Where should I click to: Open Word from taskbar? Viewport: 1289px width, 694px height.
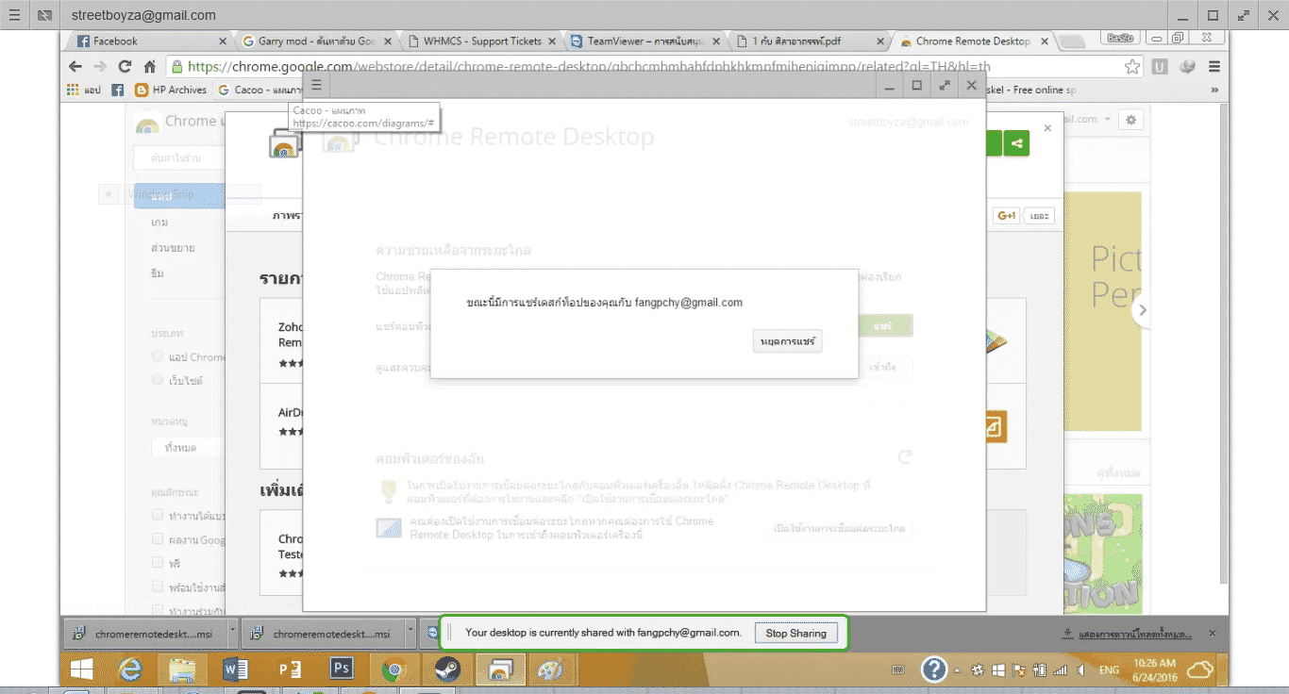point(236,669)
